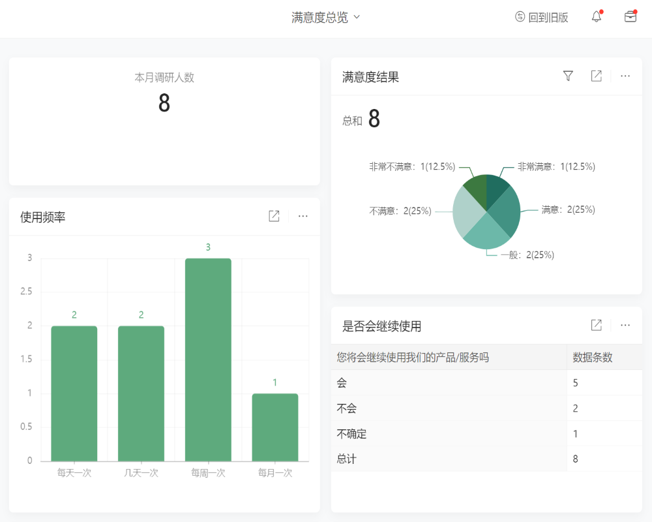The height and width of the screenshot is (522, 652).
Task: Open the workbench briefcase icon with red badge
Action: 629,16
